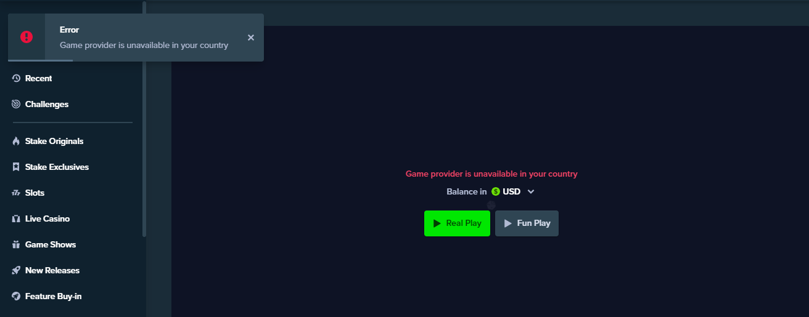
Task: Click the Live Casino dealer icon
Action: [x=16, y=219]
